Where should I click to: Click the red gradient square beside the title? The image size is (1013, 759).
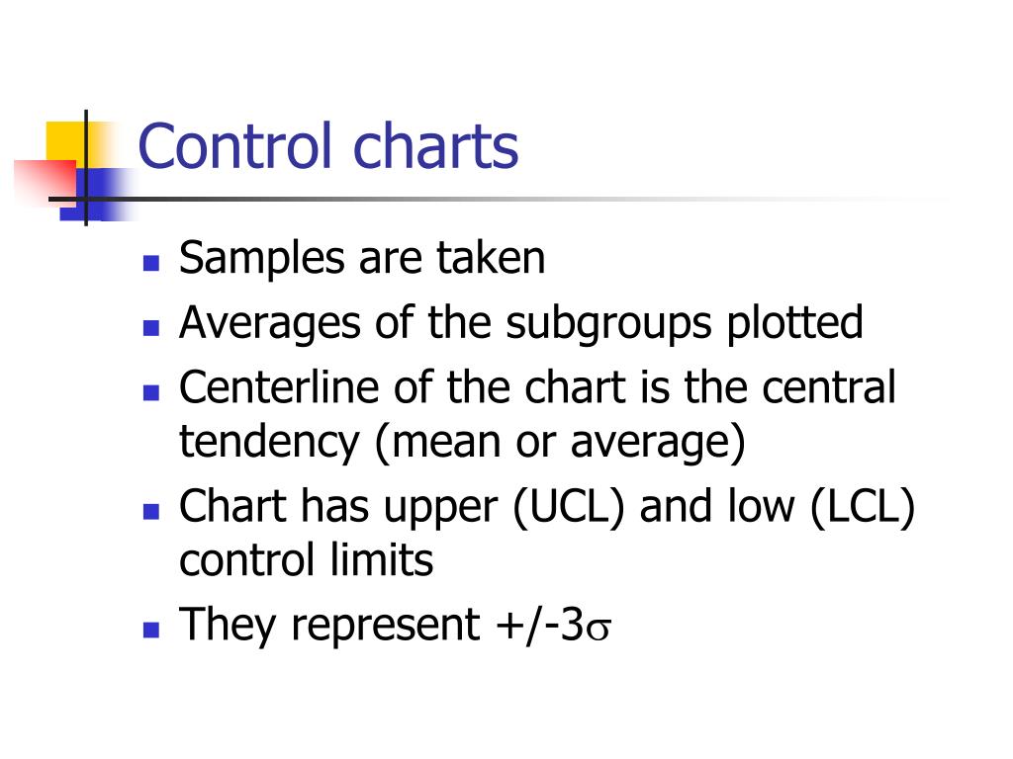click(x=46, y=183)
